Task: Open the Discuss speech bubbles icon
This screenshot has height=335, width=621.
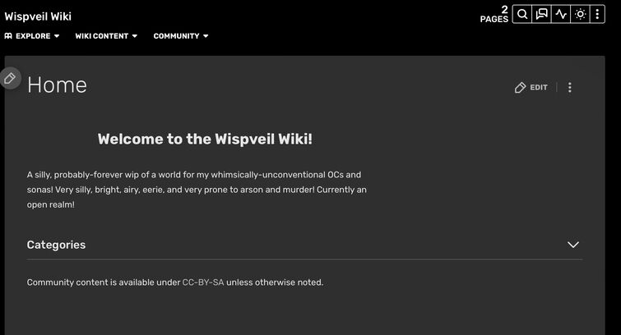Action: (x=542, y=14)
